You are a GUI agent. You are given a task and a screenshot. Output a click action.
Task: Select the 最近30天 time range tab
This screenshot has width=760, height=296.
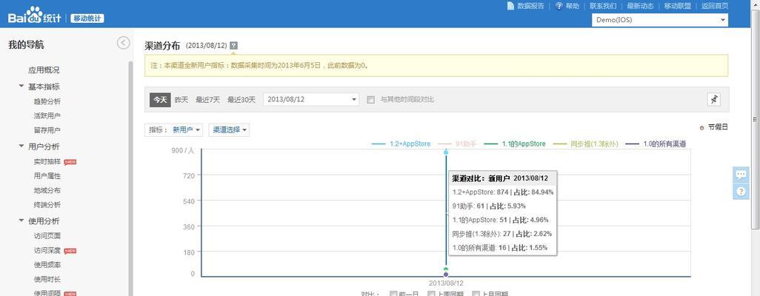[241, 100]
